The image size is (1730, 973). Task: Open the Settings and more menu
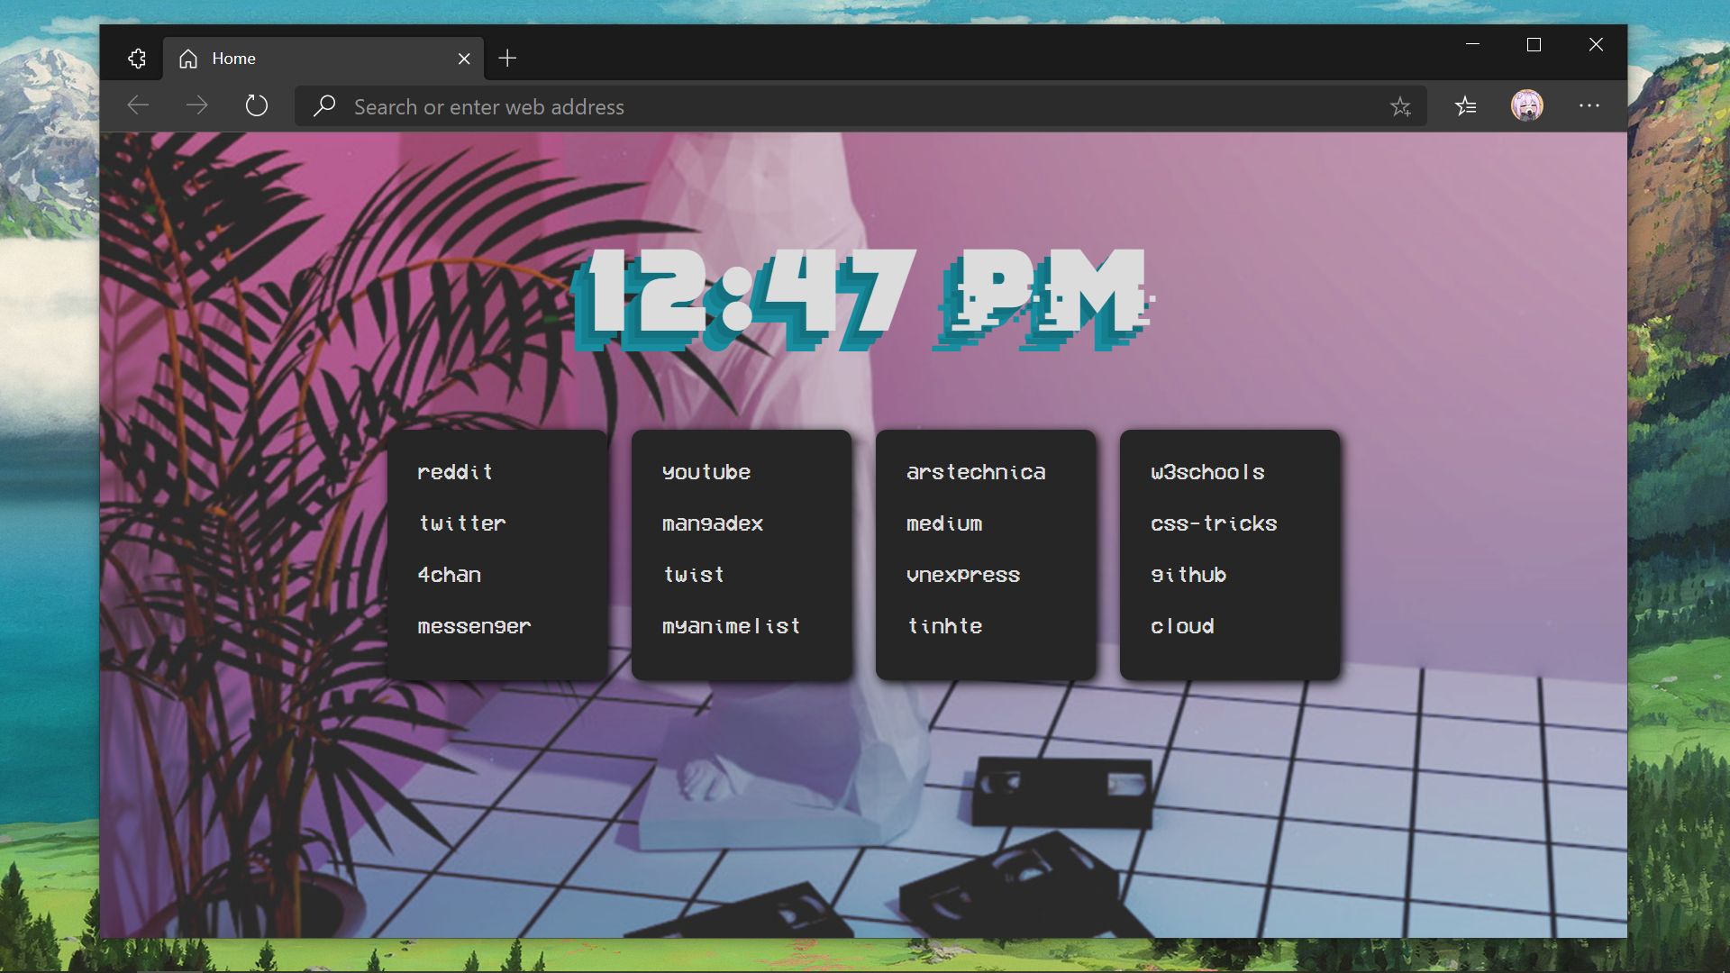pos(1589,106)
